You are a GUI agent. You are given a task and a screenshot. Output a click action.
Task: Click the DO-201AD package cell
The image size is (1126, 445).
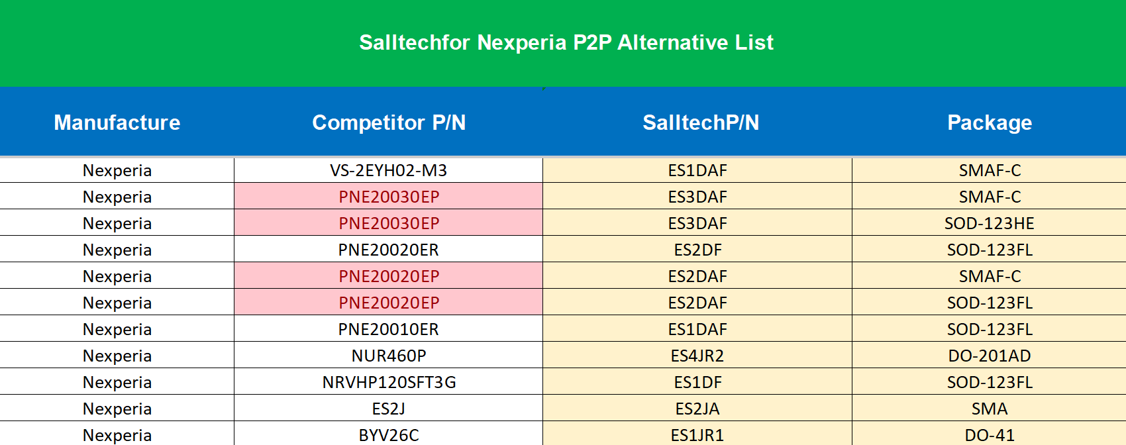coord(990,356)
